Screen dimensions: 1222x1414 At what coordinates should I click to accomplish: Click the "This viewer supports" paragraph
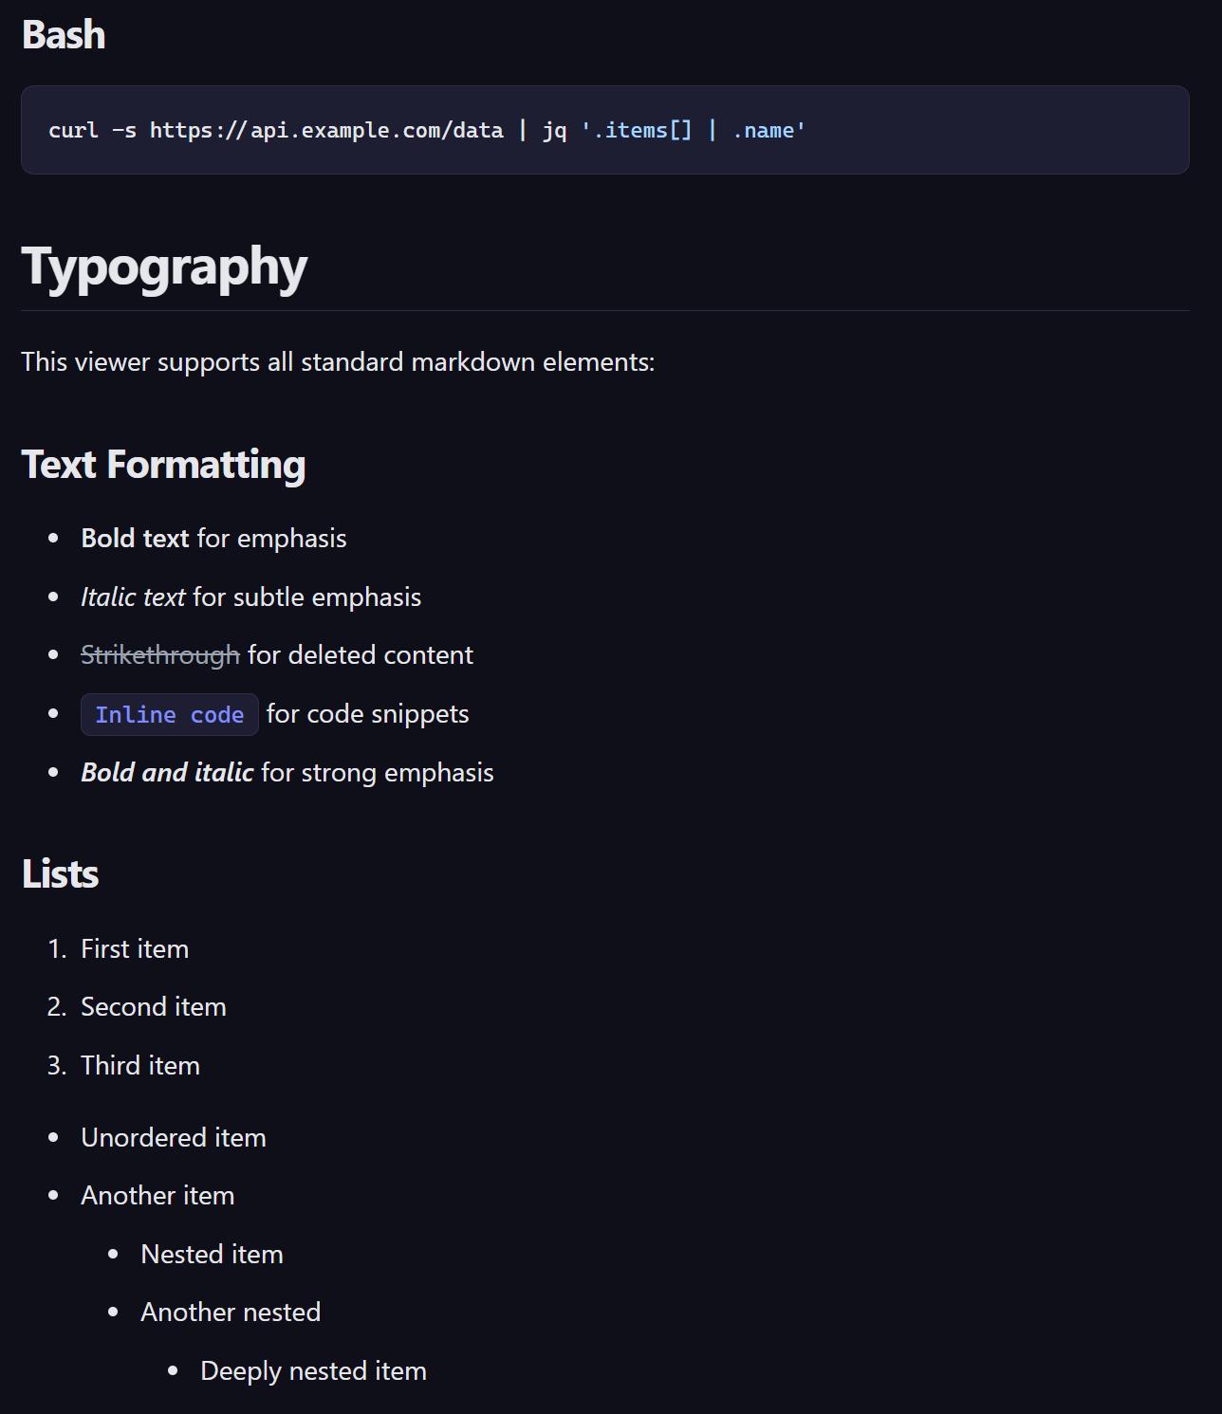tap(338, 362)
